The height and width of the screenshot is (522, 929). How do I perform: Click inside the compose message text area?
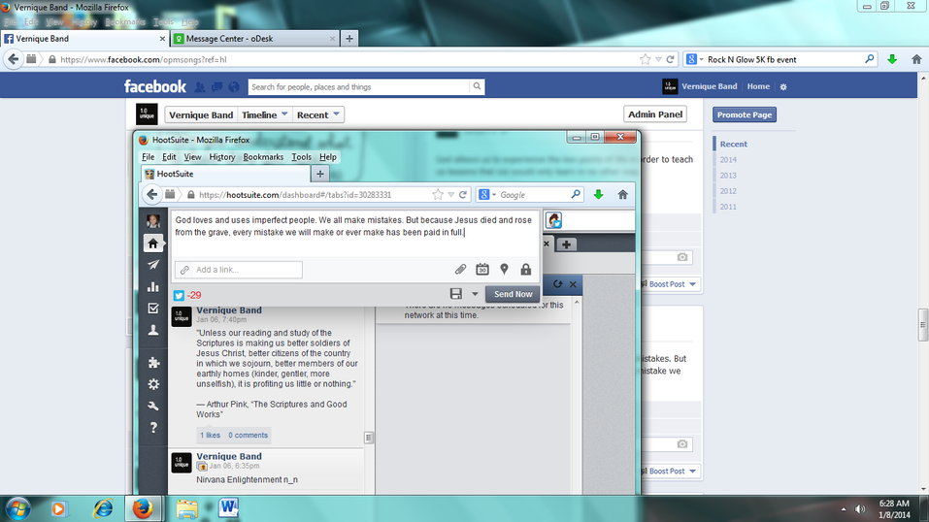(355, 234)
